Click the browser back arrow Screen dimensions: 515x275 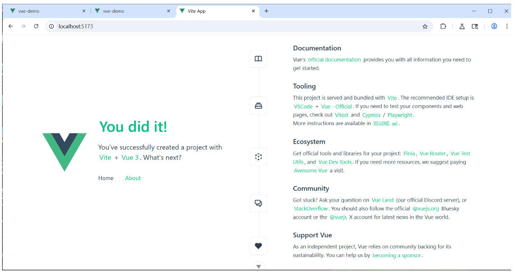coord(11,26)
